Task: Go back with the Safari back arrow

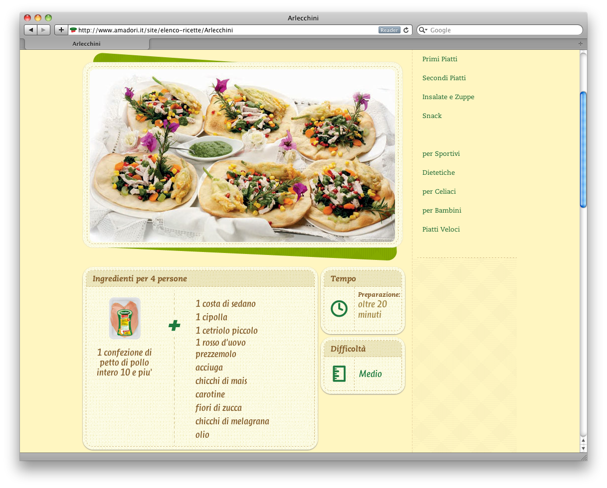Action: tap(31, 30)
